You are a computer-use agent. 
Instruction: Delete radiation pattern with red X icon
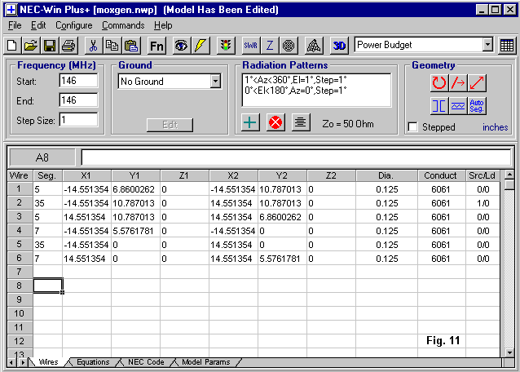[275, 122]
